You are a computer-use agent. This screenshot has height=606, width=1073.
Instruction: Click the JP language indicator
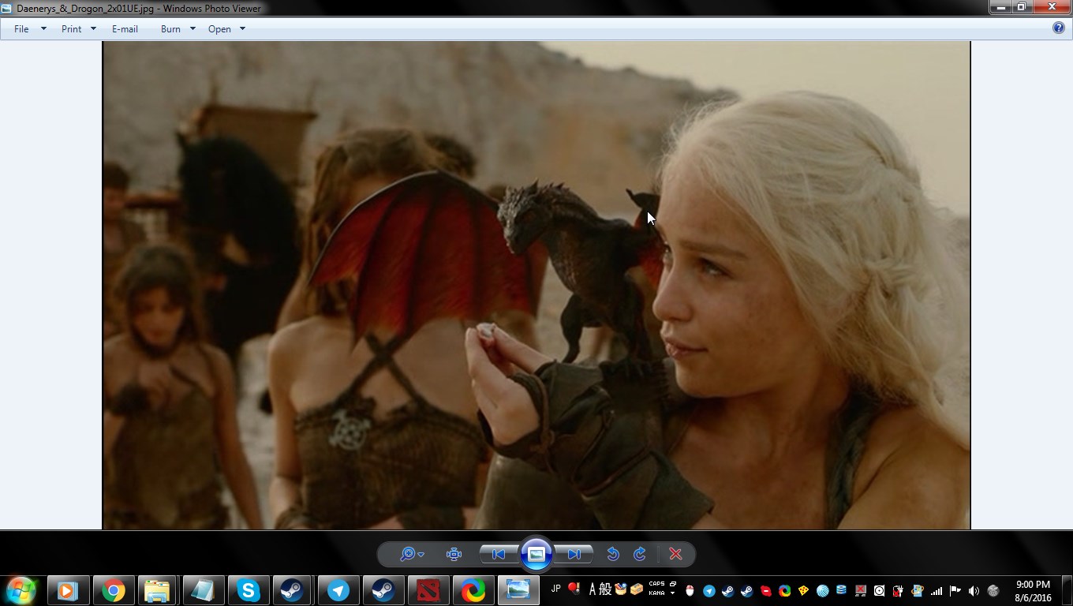555,589
